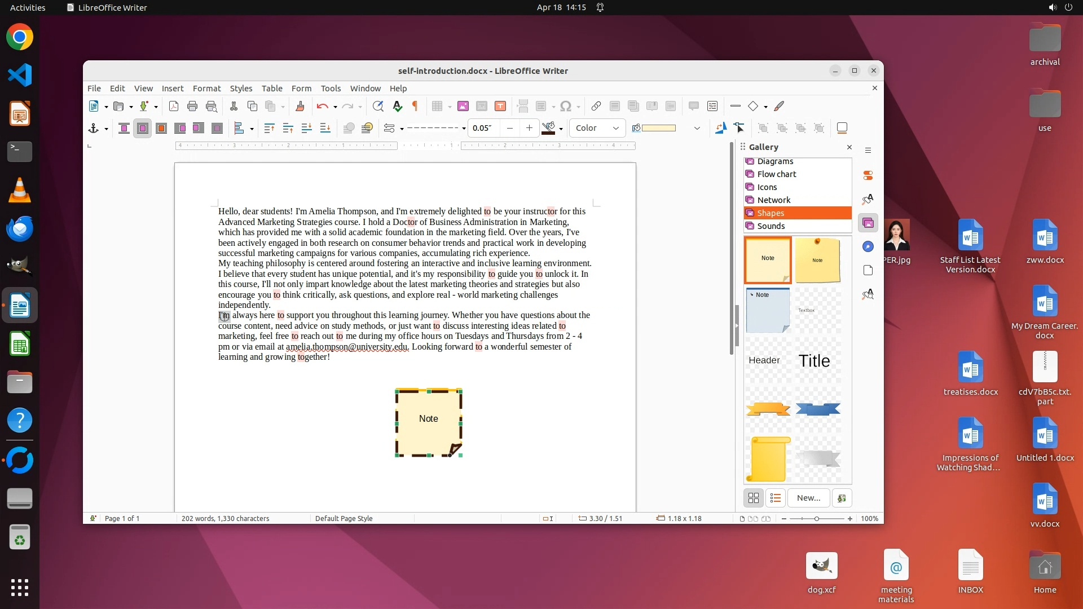This screenshot has width=1083, height=609.
Task: Click the pale yellow fill color swatch
Action: [659, 128]
